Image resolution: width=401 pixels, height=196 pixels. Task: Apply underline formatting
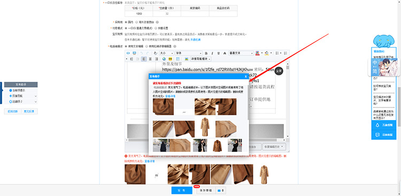[x=218, y=53]
